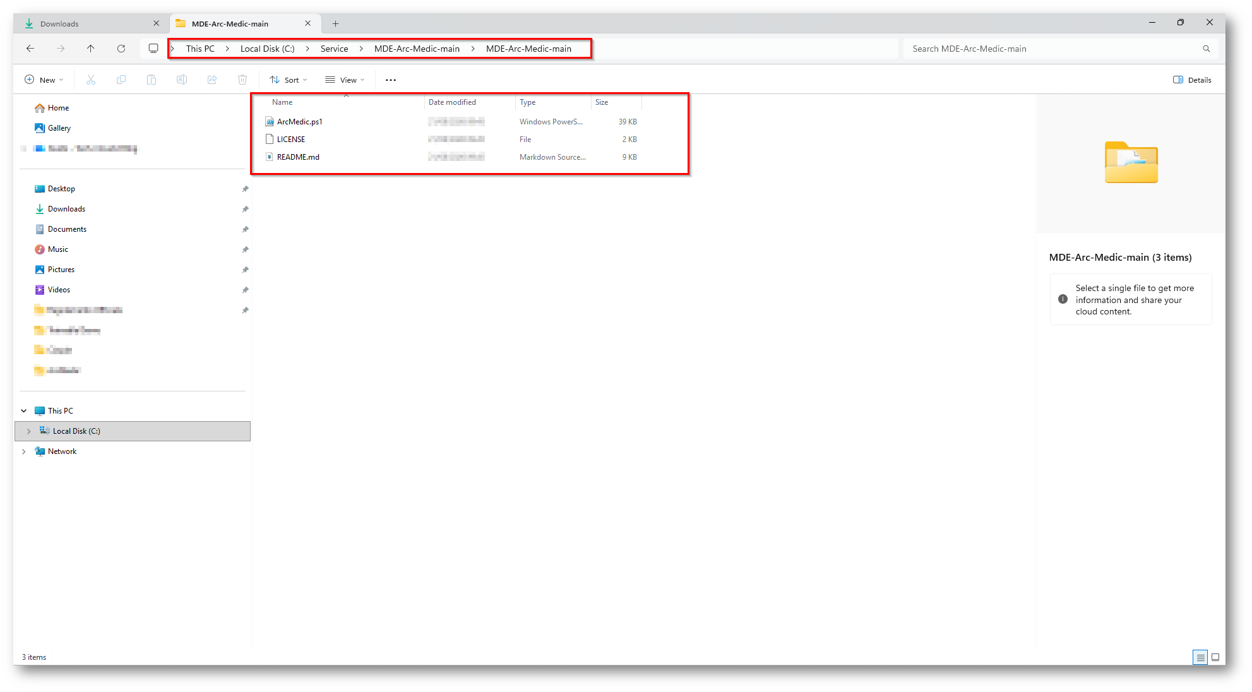
Task: Go up one folder level
Action: point(91,49)
